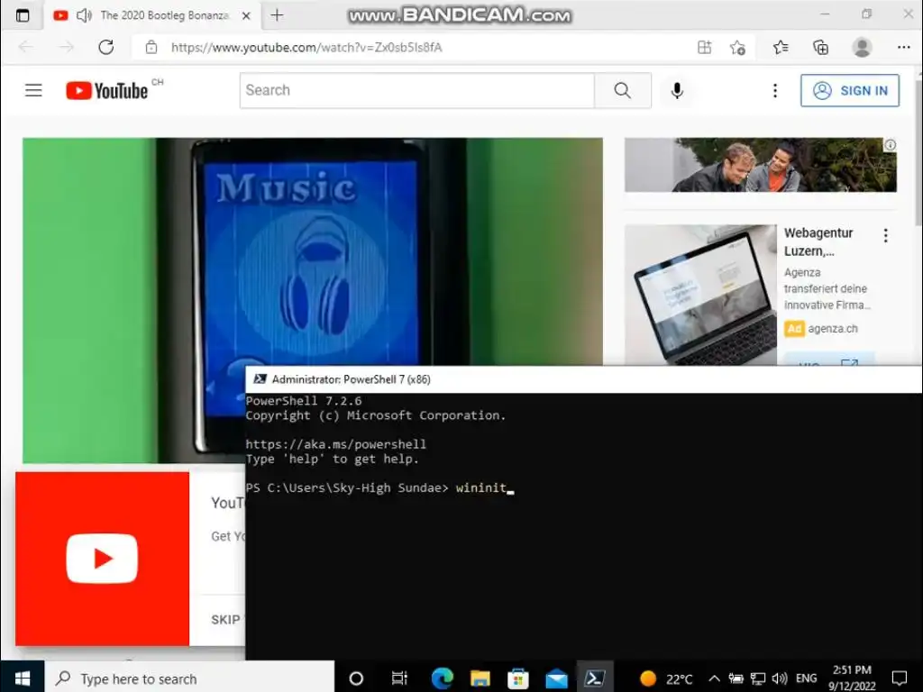Image resolution: width=923 pixels, height=692 pixels.
Task: Search with voice microphone icon
Action: pyautogui.click(x=677, y=90)
